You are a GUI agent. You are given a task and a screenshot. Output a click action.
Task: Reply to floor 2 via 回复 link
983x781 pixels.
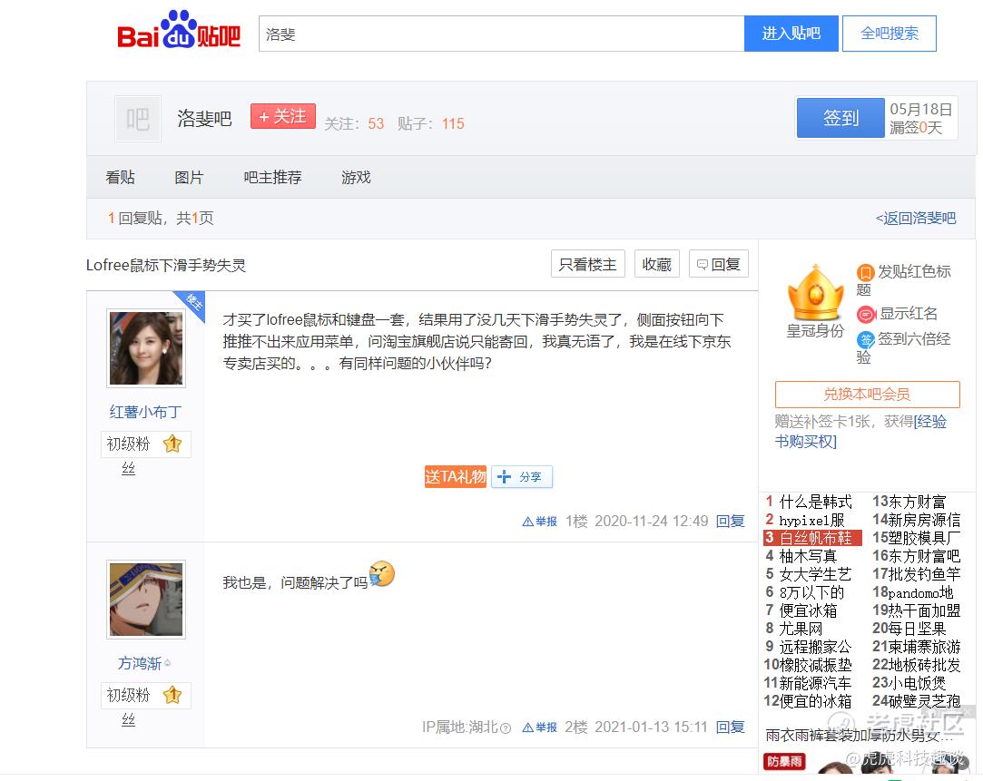click(731, 727)
